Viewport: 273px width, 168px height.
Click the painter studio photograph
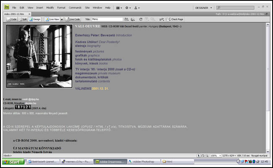(x=39, y=56)
